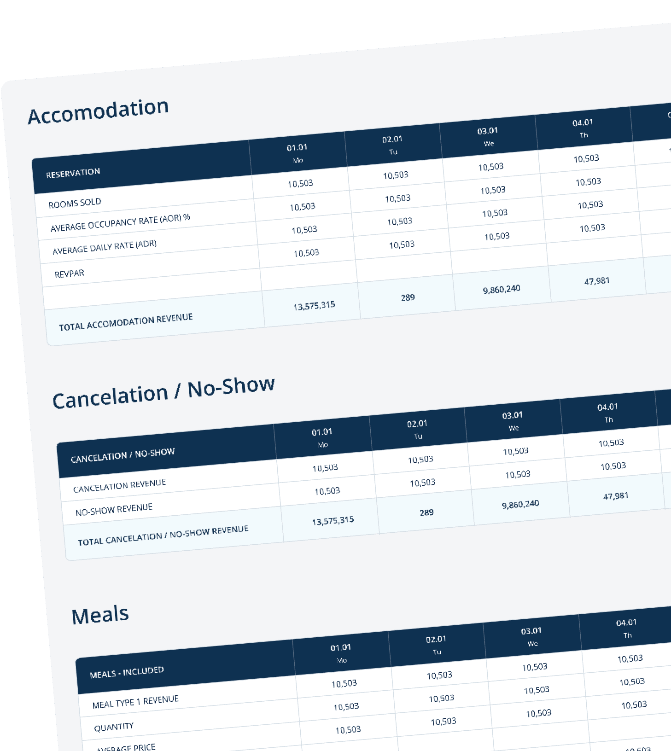Click 01.01 Mo header in Meals table

pos(341,653)
